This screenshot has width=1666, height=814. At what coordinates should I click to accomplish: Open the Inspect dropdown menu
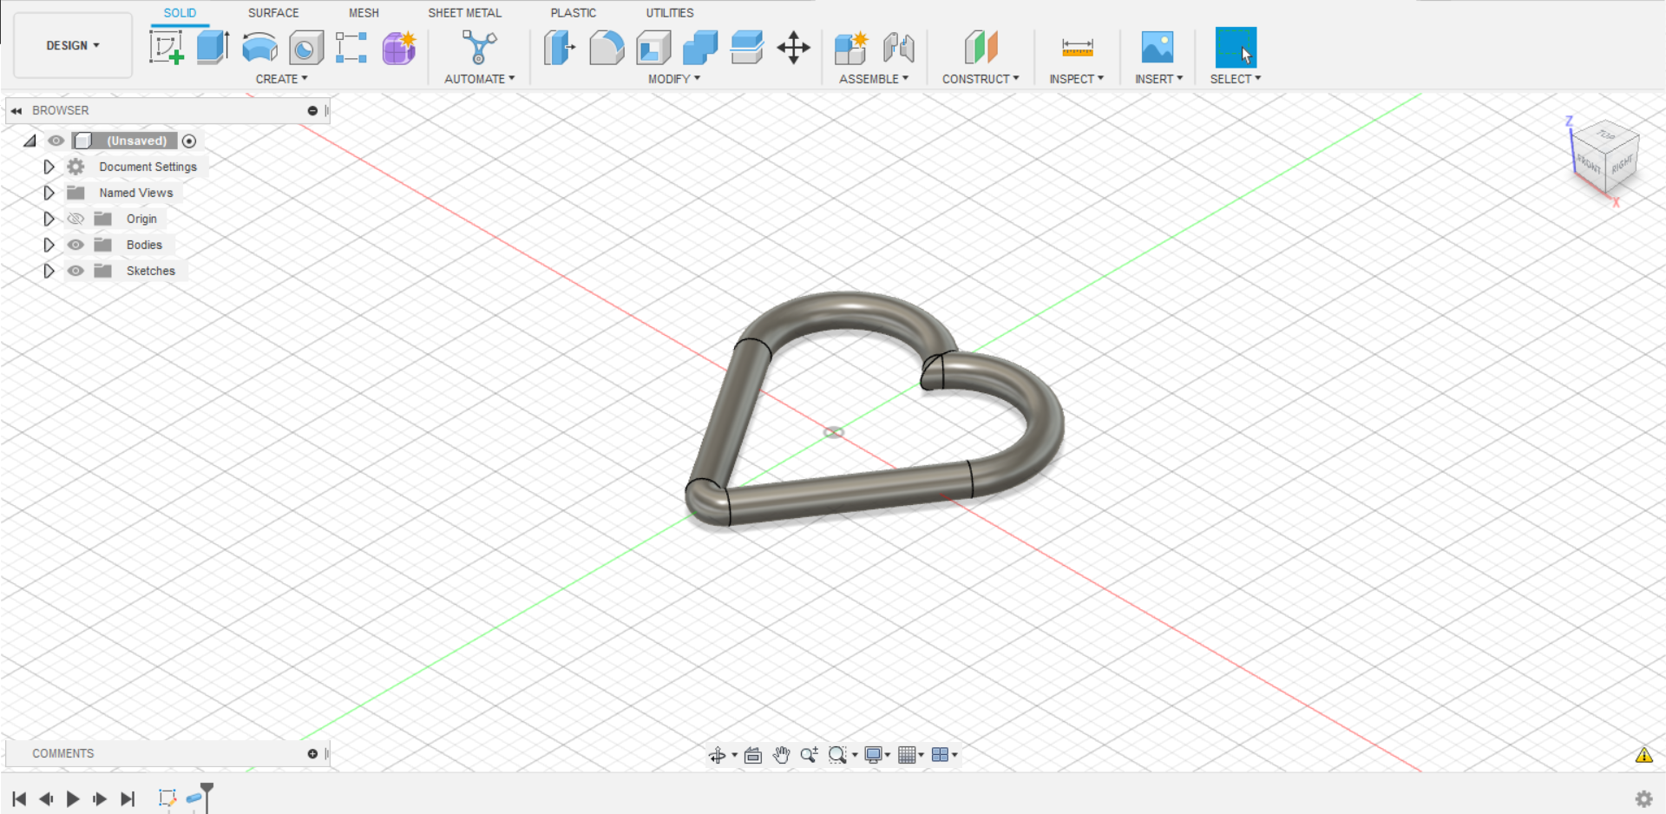click(1077, 79)
